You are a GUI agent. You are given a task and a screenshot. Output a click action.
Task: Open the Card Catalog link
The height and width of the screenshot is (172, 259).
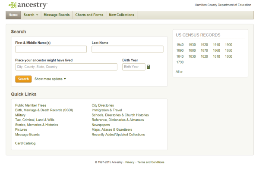[x=25, y=143]
